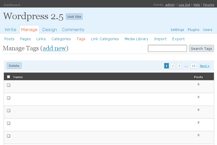Click the Delete button

pos(14,66)
